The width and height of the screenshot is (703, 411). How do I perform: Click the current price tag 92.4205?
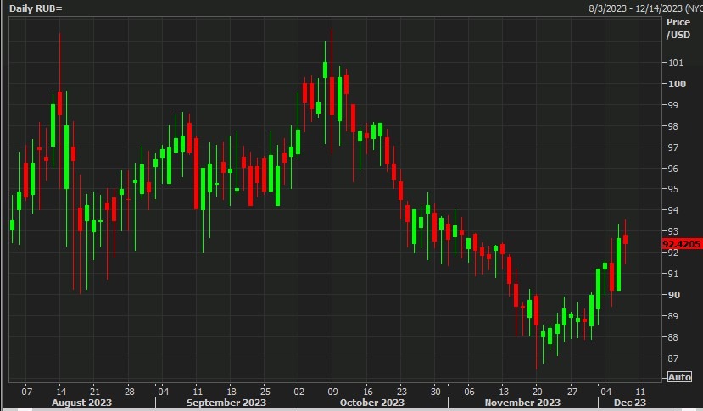(682, 244)
